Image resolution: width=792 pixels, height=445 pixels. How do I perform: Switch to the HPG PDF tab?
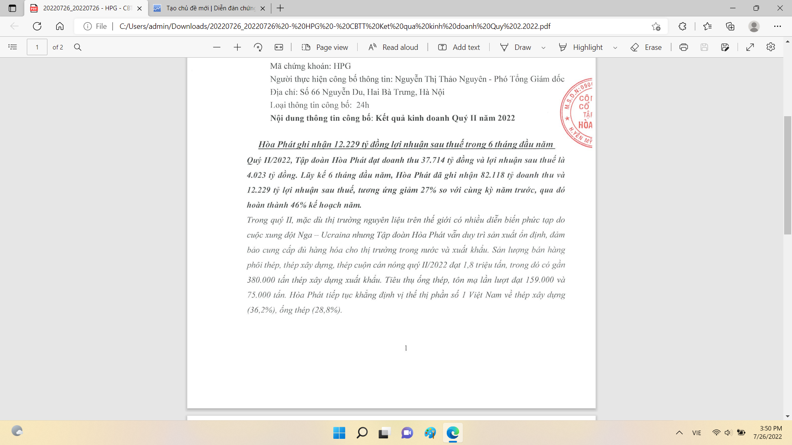pyautogui.click(x=86, y=8)
